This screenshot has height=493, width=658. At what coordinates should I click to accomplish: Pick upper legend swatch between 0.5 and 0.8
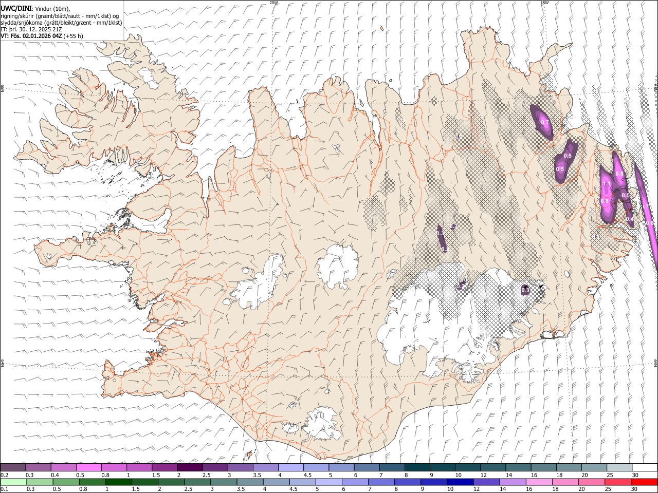[88, 467]
